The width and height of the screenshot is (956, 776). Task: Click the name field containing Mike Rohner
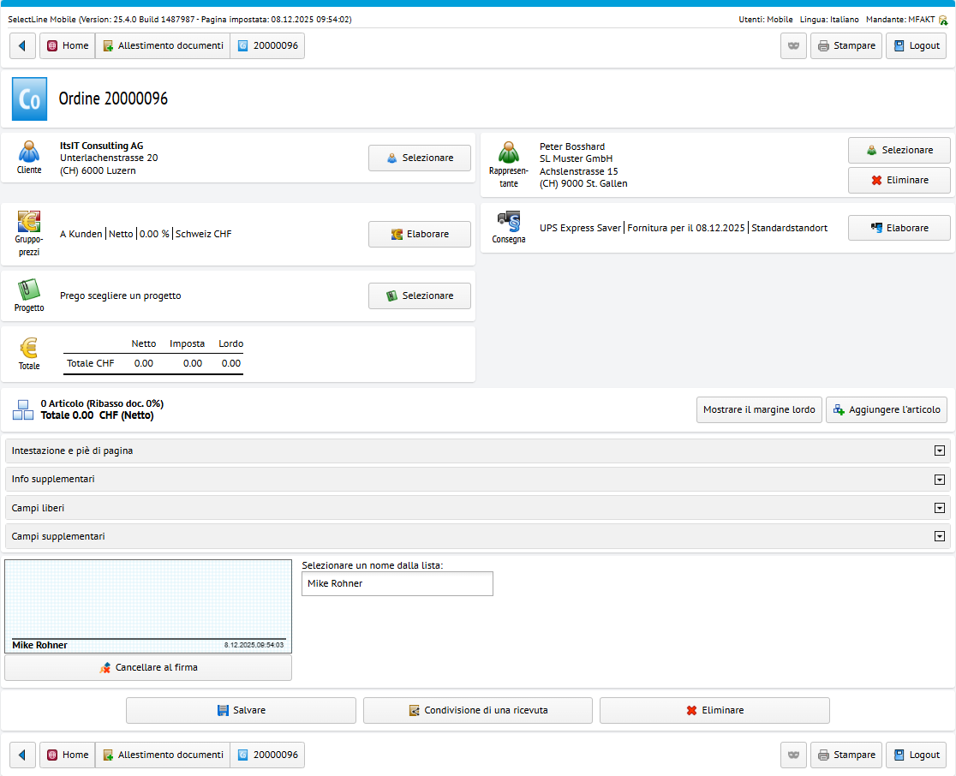397,583
